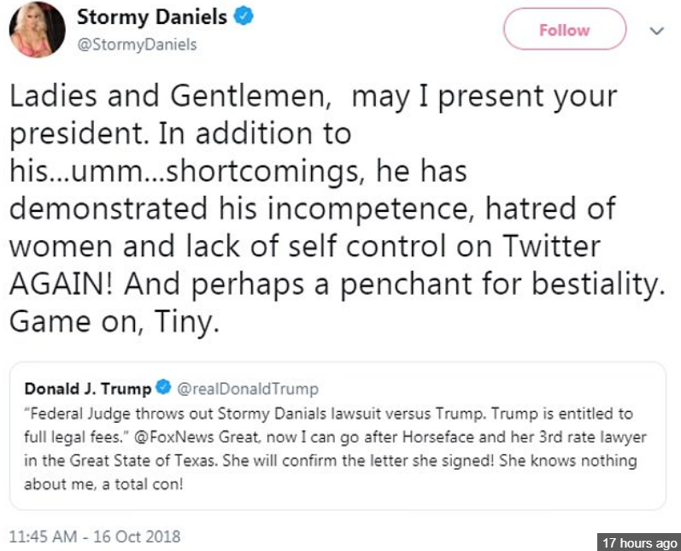
Task: Click the "17 hours ago" label
Action: (x=639, y=542)
